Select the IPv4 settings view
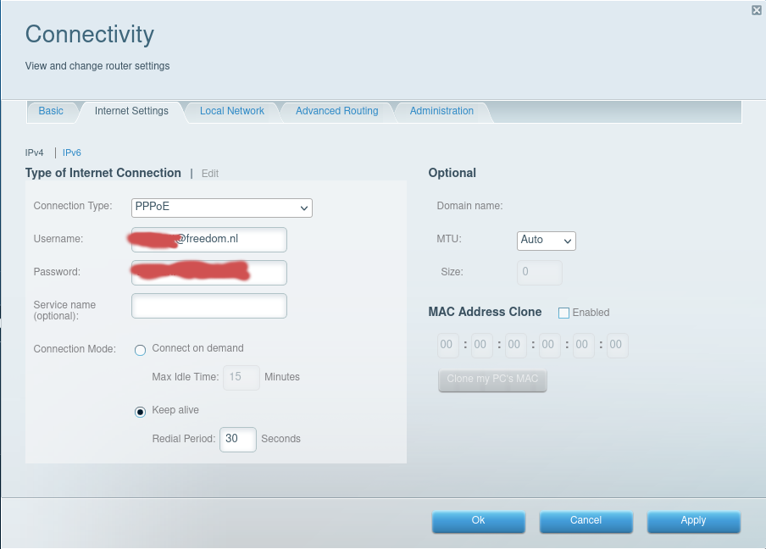 tap(34, 152)
